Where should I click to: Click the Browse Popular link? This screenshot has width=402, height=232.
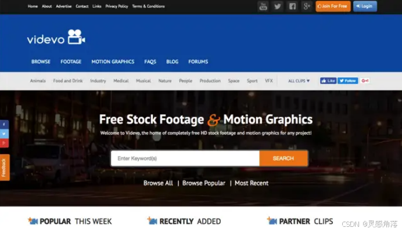click(204, 183)
